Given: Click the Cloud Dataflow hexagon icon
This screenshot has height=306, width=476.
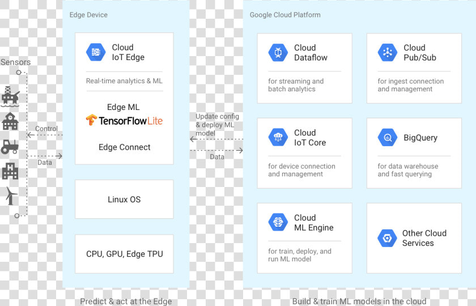Looking at the screenshot, I should [278, 53].
